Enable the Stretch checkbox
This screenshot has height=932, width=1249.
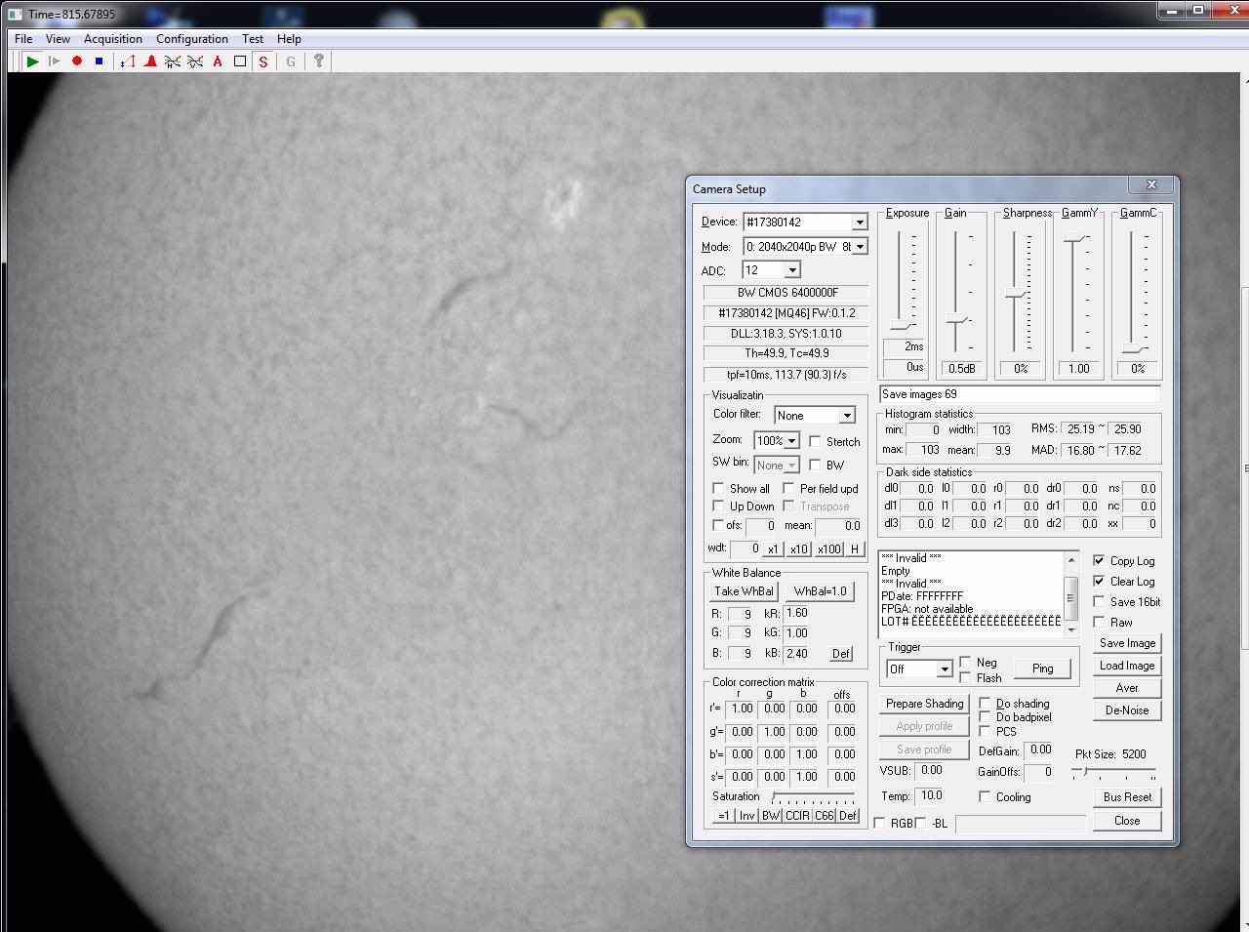(x=816, y=442)
